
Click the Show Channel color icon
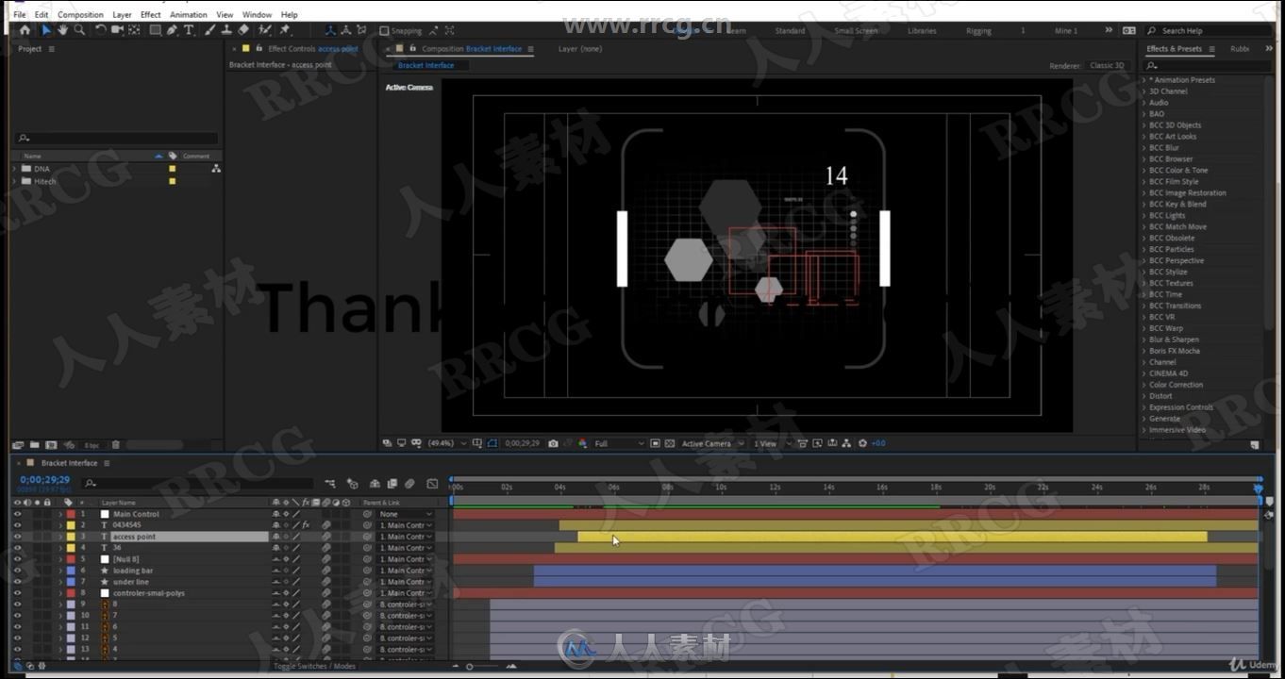click(x=582, y=443)
